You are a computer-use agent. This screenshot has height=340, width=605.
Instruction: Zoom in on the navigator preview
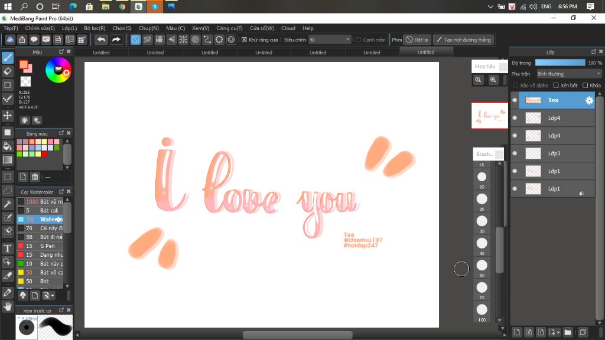coord(493,80)
